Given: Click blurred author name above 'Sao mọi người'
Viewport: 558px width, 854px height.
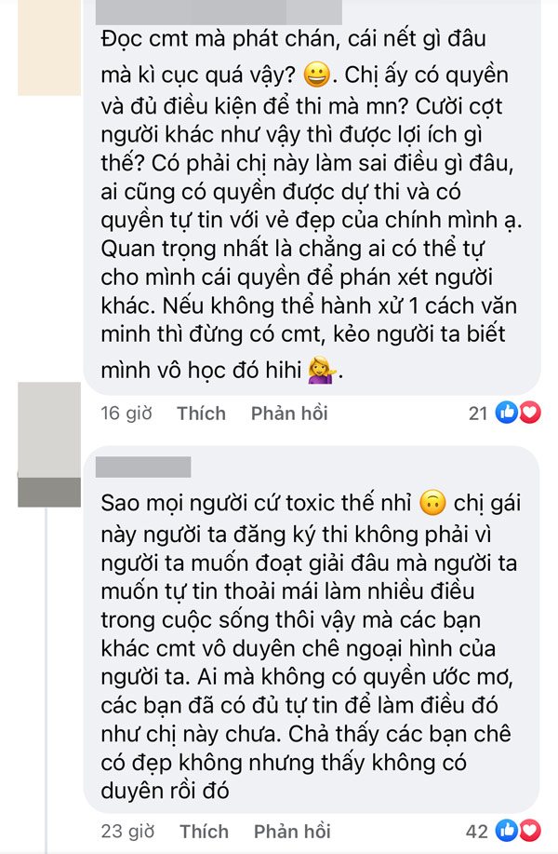Looking at the screenshot, I should (x=143, y=468).
